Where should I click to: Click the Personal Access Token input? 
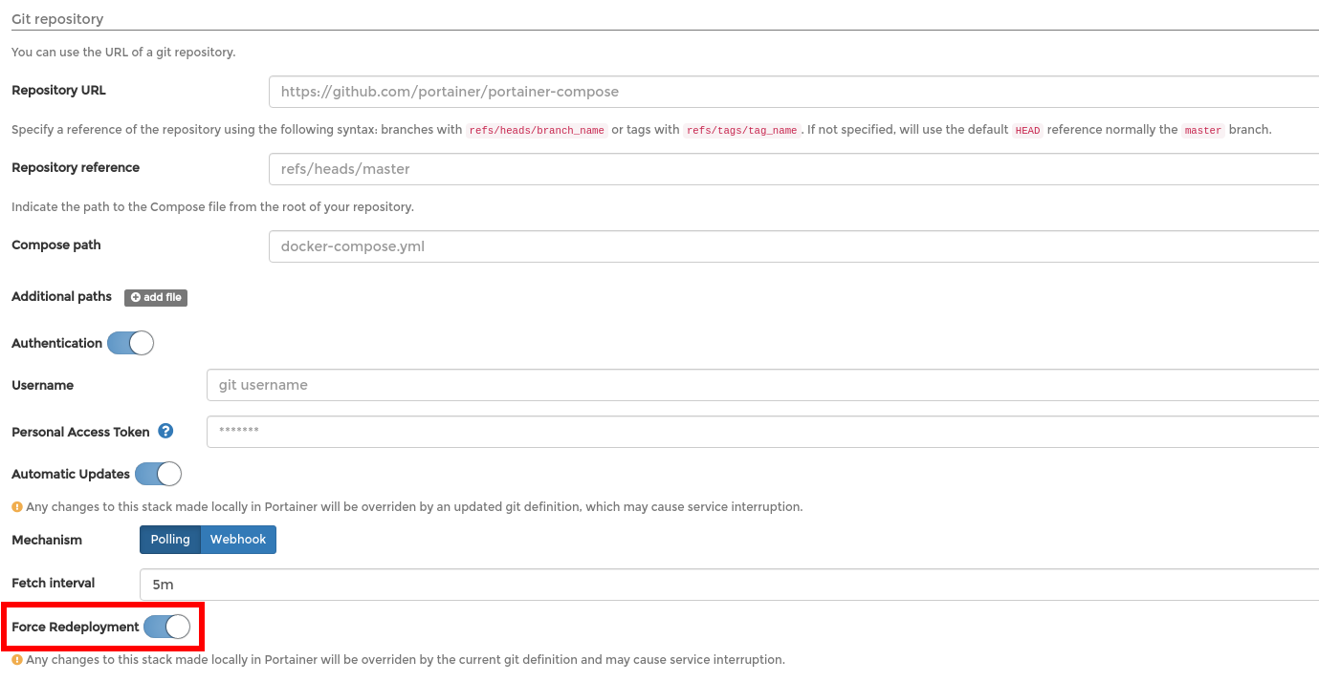click(x=762, y=432)
